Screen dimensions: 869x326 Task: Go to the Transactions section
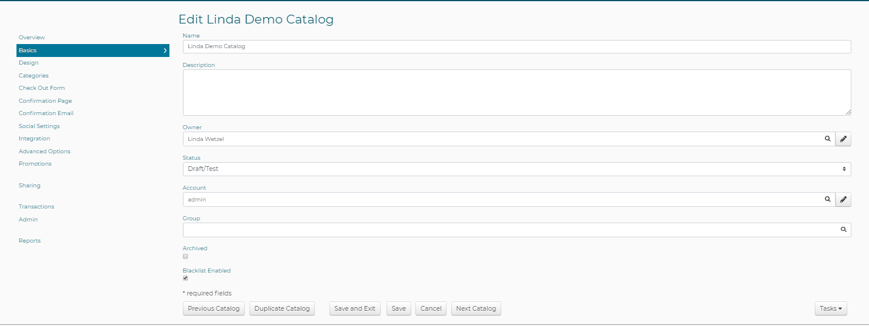[x=36, y=207]
